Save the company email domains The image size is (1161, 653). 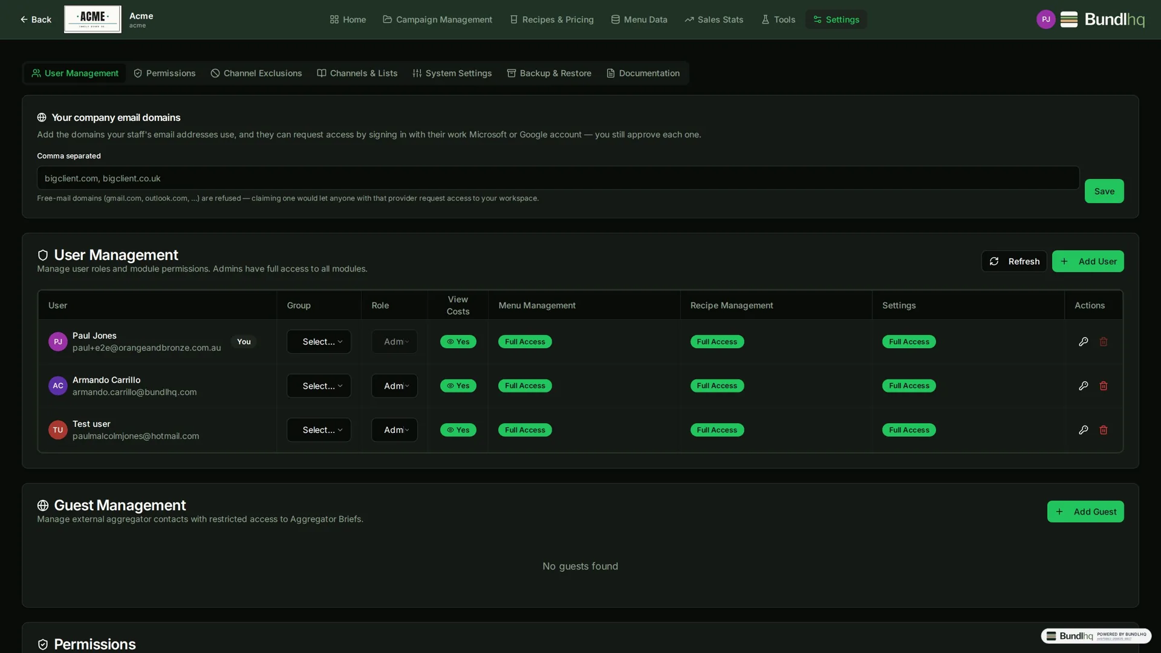click(1104, 191)
